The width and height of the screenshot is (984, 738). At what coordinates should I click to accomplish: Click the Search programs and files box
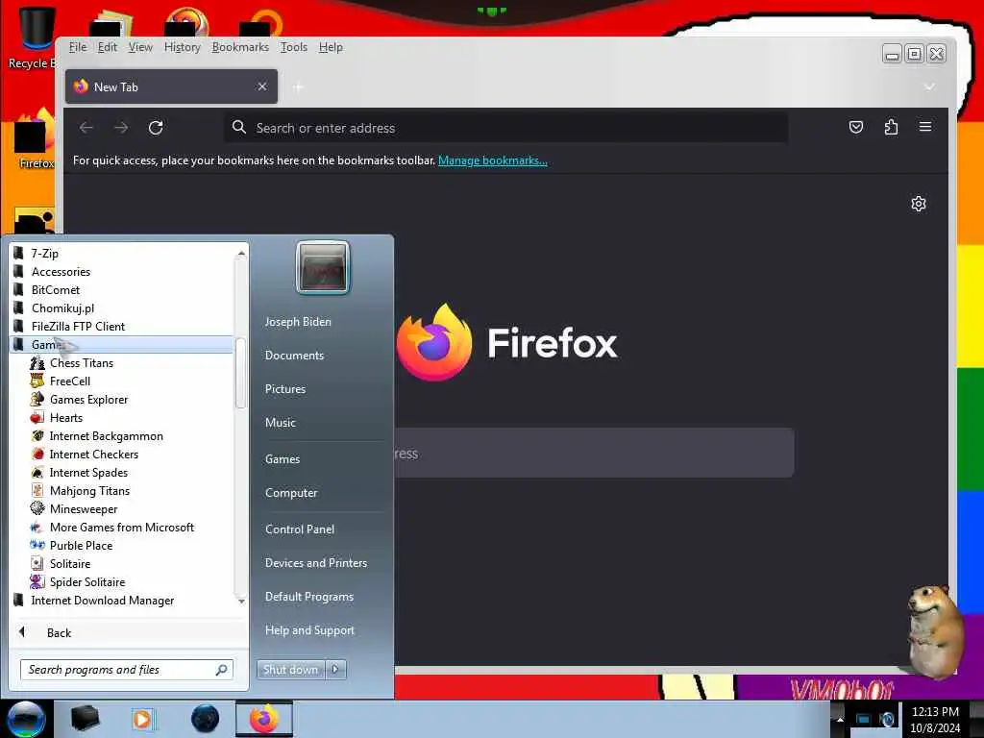coord(127,670)
